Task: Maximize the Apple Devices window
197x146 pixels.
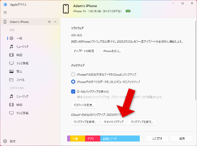Action: tap(183, 3)
